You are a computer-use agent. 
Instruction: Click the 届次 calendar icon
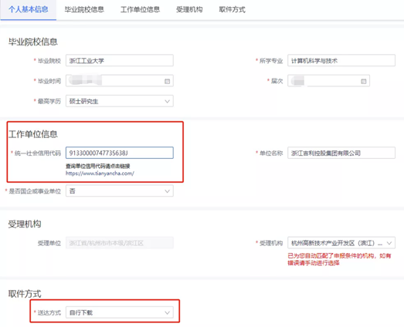(x=363, y=81)
